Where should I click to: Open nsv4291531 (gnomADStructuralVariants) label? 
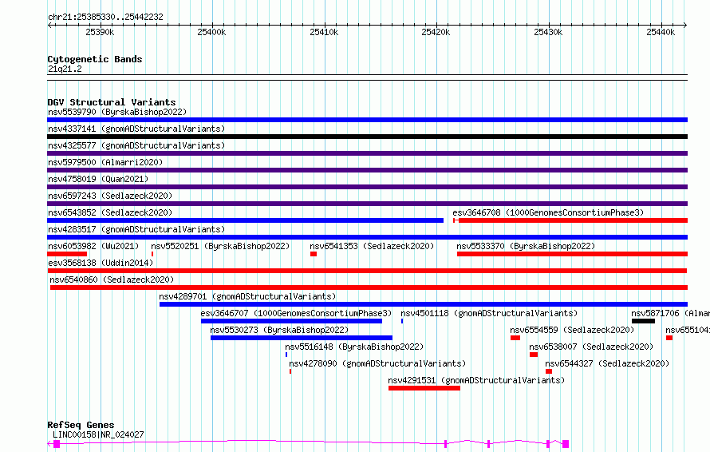pyautogui.click(x=476, y=380)
